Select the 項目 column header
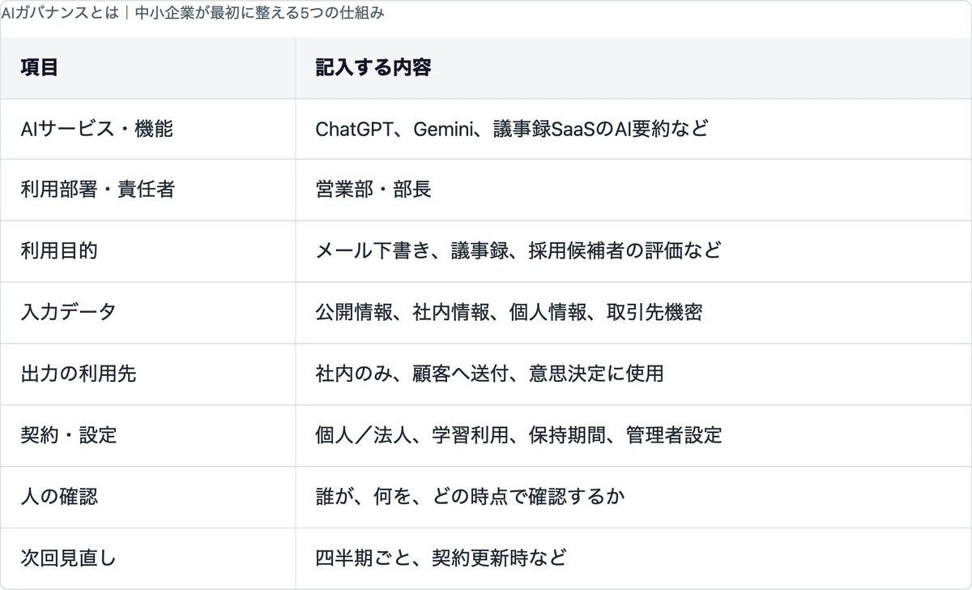This screenshot has height=590, width=972. pos(40,68)
